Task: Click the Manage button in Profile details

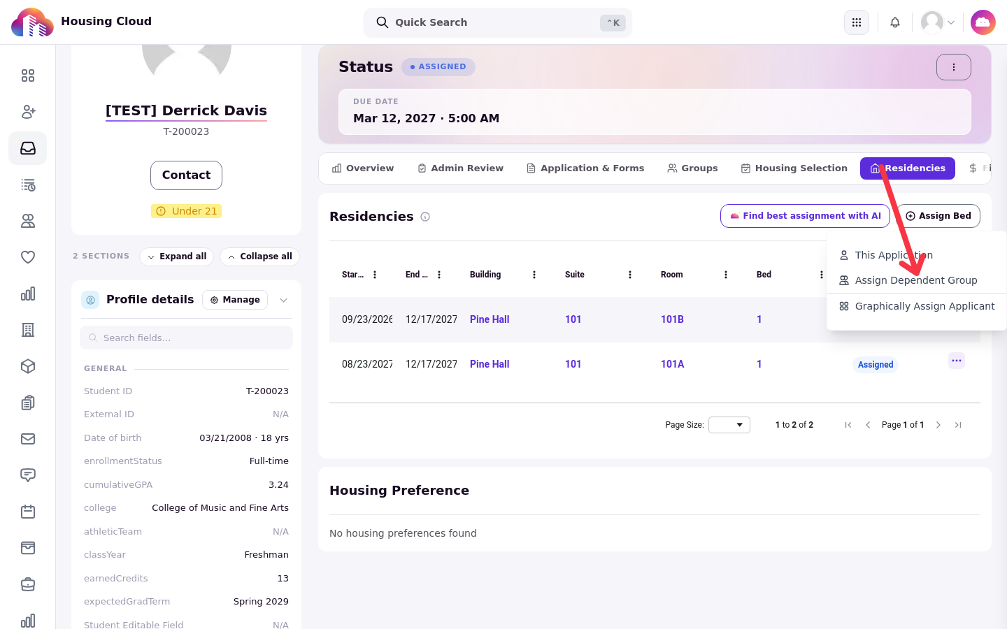Action: click(235, 300)
